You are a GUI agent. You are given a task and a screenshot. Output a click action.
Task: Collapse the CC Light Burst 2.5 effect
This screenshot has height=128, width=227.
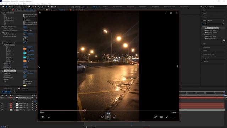click(x=1, y=71)
